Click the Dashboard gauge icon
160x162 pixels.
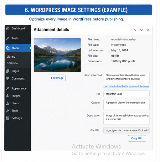point(8,29)
